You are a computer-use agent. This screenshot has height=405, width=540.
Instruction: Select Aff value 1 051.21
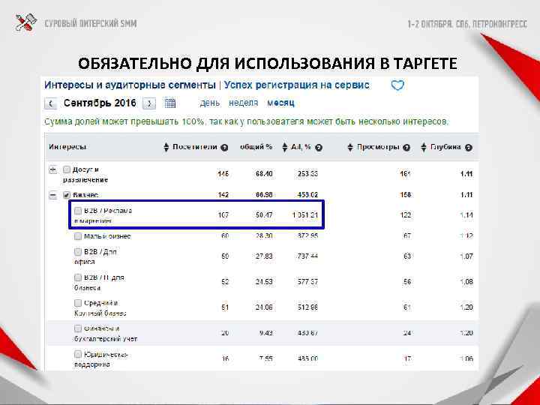[x=305, y=215]
